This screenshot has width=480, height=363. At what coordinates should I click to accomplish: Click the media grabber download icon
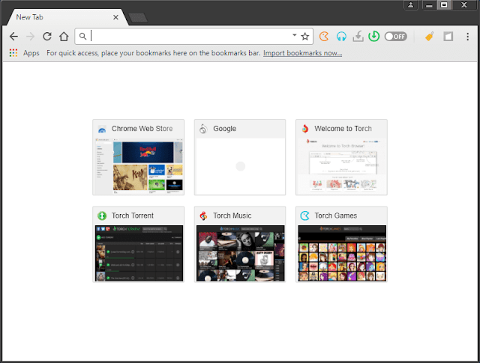[x=358, y=37]
